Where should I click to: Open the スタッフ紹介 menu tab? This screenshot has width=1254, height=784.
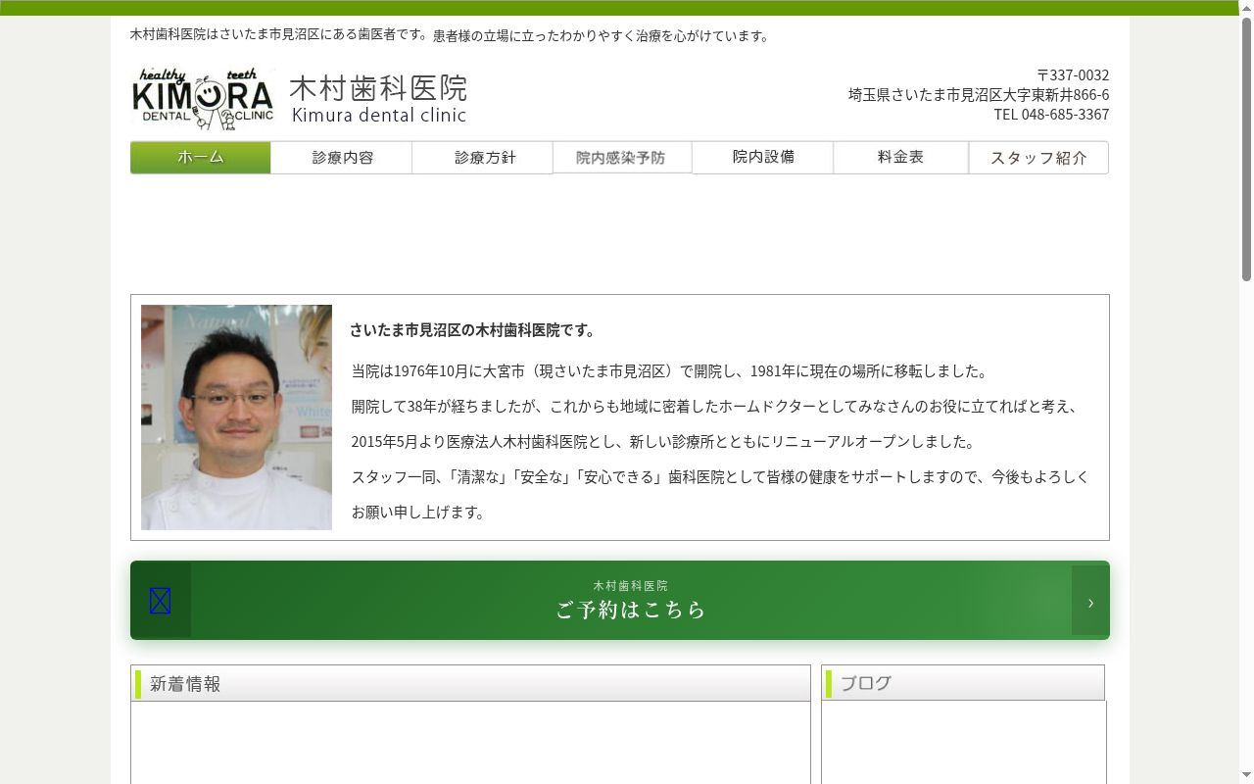1038,158
